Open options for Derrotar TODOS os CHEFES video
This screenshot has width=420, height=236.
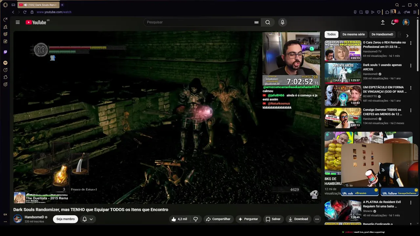pos(411,110)
